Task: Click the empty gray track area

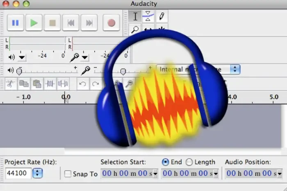Action: click(x=48, y=126)
